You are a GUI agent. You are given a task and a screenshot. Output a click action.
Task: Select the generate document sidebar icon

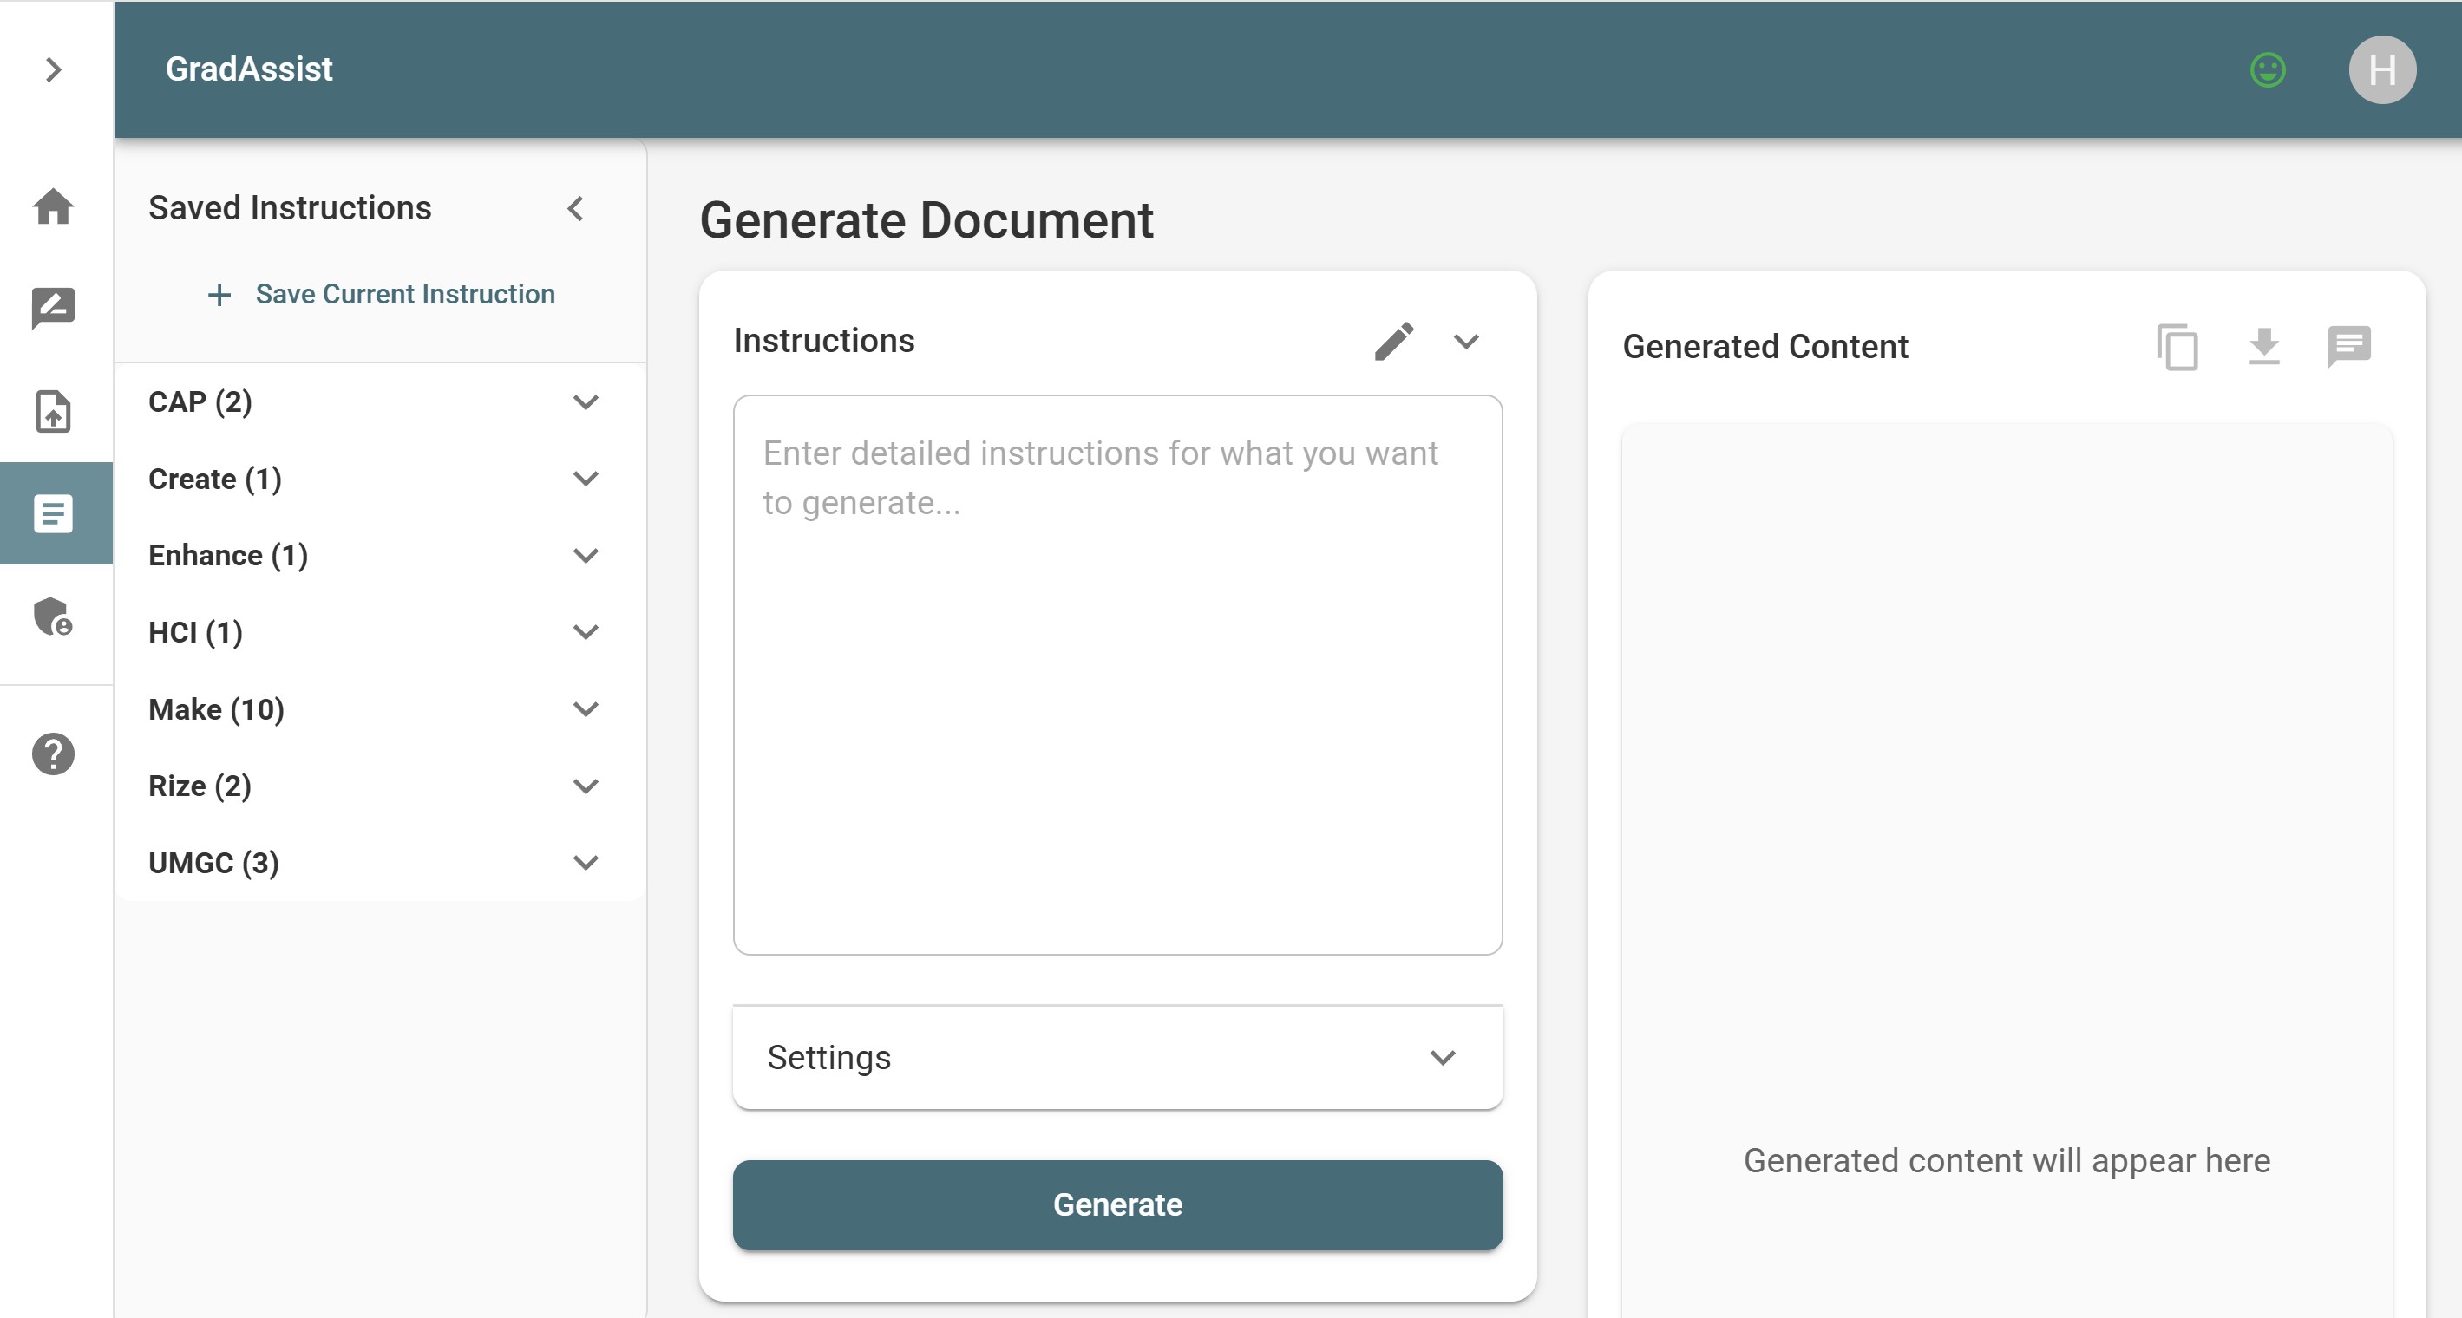(54, 514)
